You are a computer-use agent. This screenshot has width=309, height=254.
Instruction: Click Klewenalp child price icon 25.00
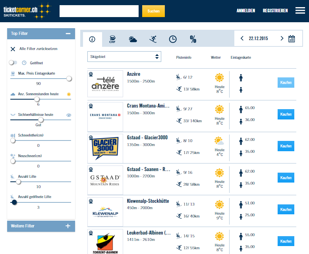point(241,217)
